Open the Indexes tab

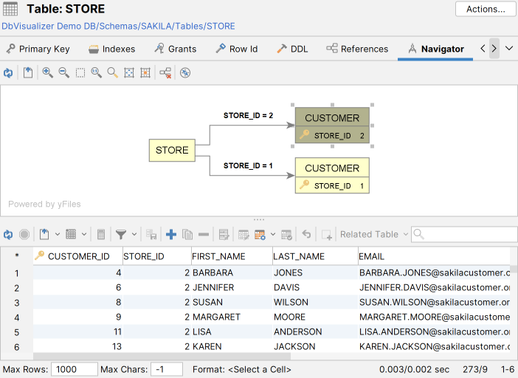(x=112, y=49)
